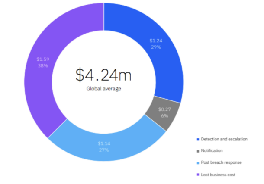Select the 'Post breach response' legend label
This screenshot has height=184, width=264.
(221, 162)
